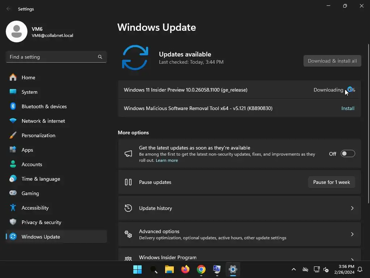The width and height of the screenshot is (370, 278).
Task: Click Pause for 1 week button
Action: click(x=332, y=182)
